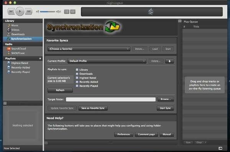Click playlist icon beside Recently Played
230x152 pixels.
[9, 72]
